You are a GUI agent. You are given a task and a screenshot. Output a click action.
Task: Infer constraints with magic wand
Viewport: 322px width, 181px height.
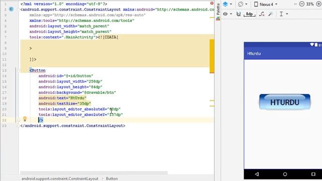click(x=271, y=14)
